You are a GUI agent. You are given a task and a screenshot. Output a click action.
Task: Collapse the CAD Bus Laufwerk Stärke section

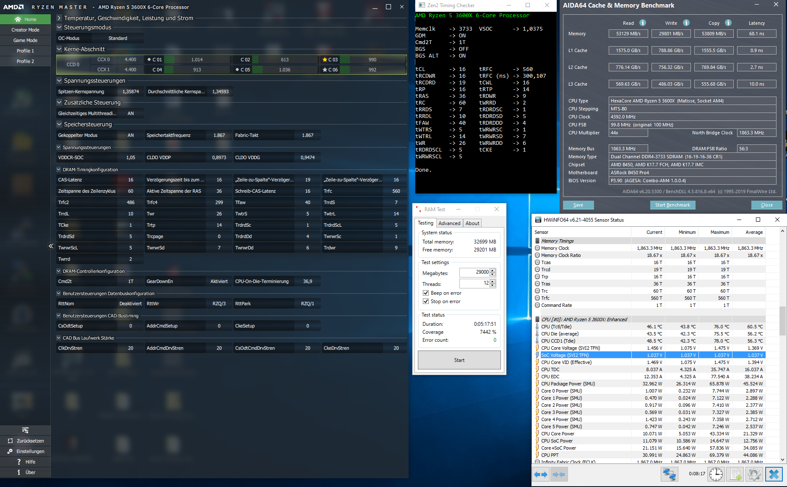59,338
